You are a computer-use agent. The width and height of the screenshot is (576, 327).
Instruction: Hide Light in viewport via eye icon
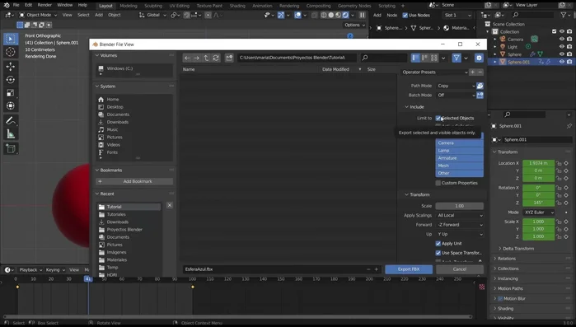(562, 47)
